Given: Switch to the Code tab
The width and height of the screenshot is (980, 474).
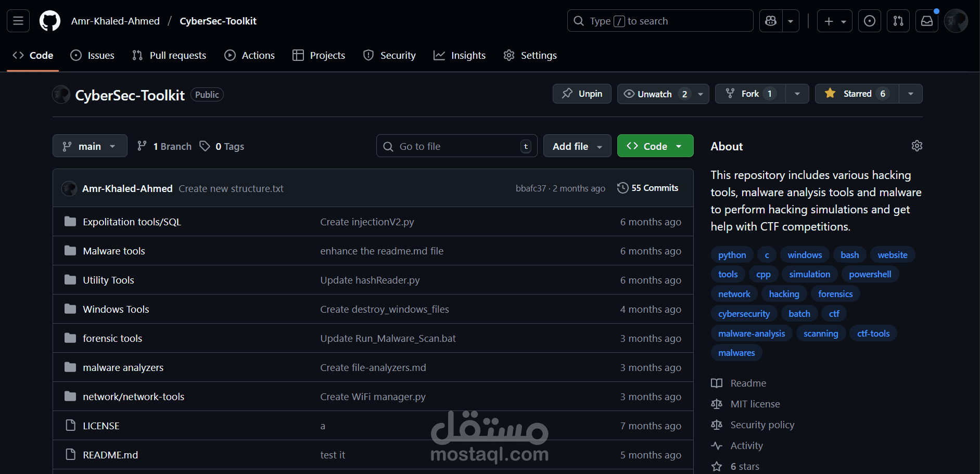Looking at the screenshot, I should click(33, 55).
